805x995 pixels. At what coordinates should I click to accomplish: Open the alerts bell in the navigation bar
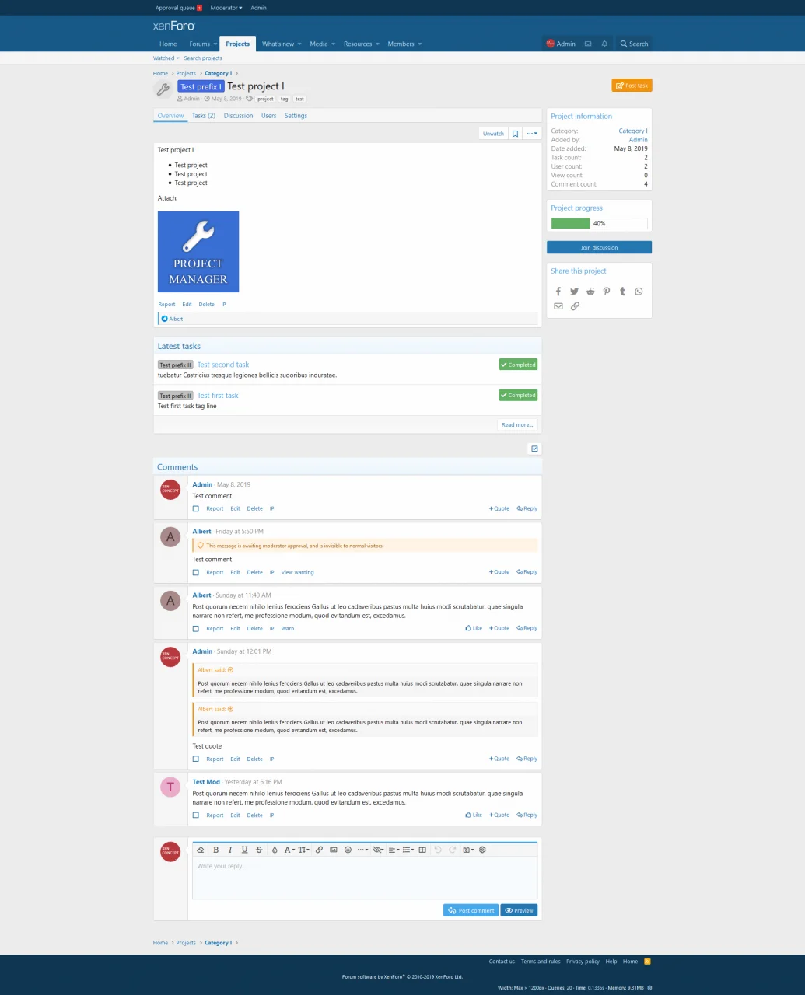pos(604,44)
